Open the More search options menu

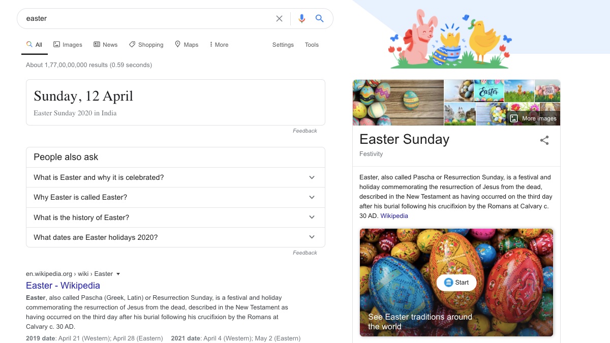point(219,44)
